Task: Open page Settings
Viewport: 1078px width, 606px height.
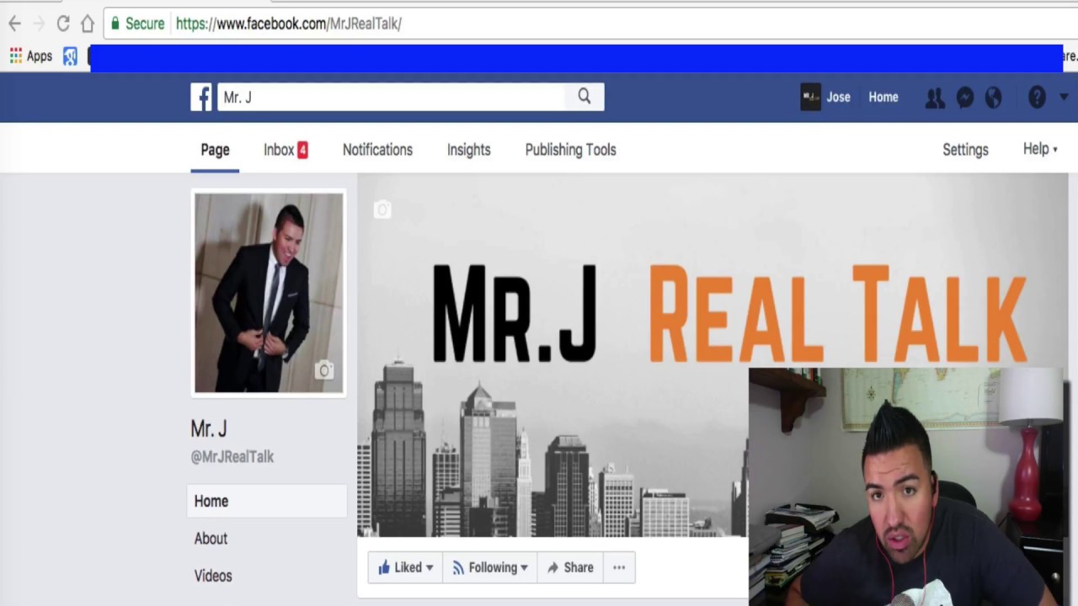Action: [x=965, y=150]
